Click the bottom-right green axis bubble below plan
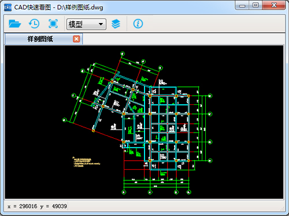This screenshot has height=216, width=289. click(x=188, y=192)
